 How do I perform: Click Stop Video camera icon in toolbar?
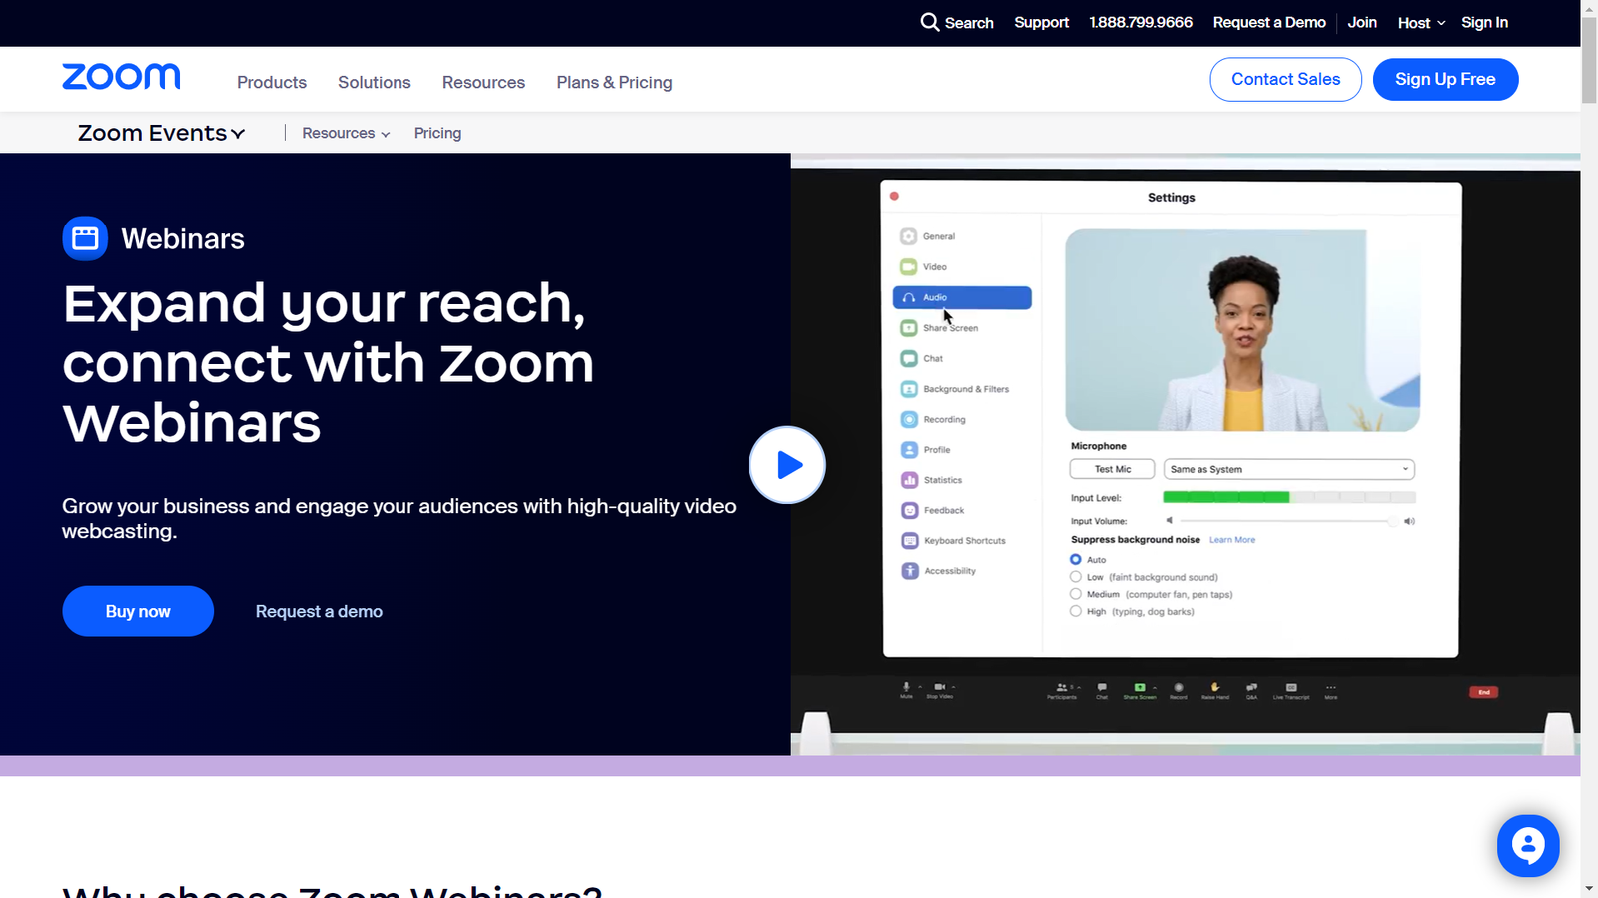coord(940,687)
